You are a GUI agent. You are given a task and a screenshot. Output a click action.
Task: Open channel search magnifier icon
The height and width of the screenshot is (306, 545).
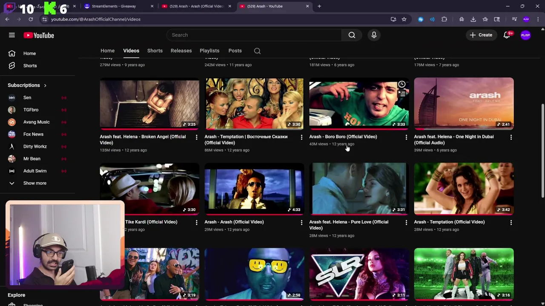(257, 51)
